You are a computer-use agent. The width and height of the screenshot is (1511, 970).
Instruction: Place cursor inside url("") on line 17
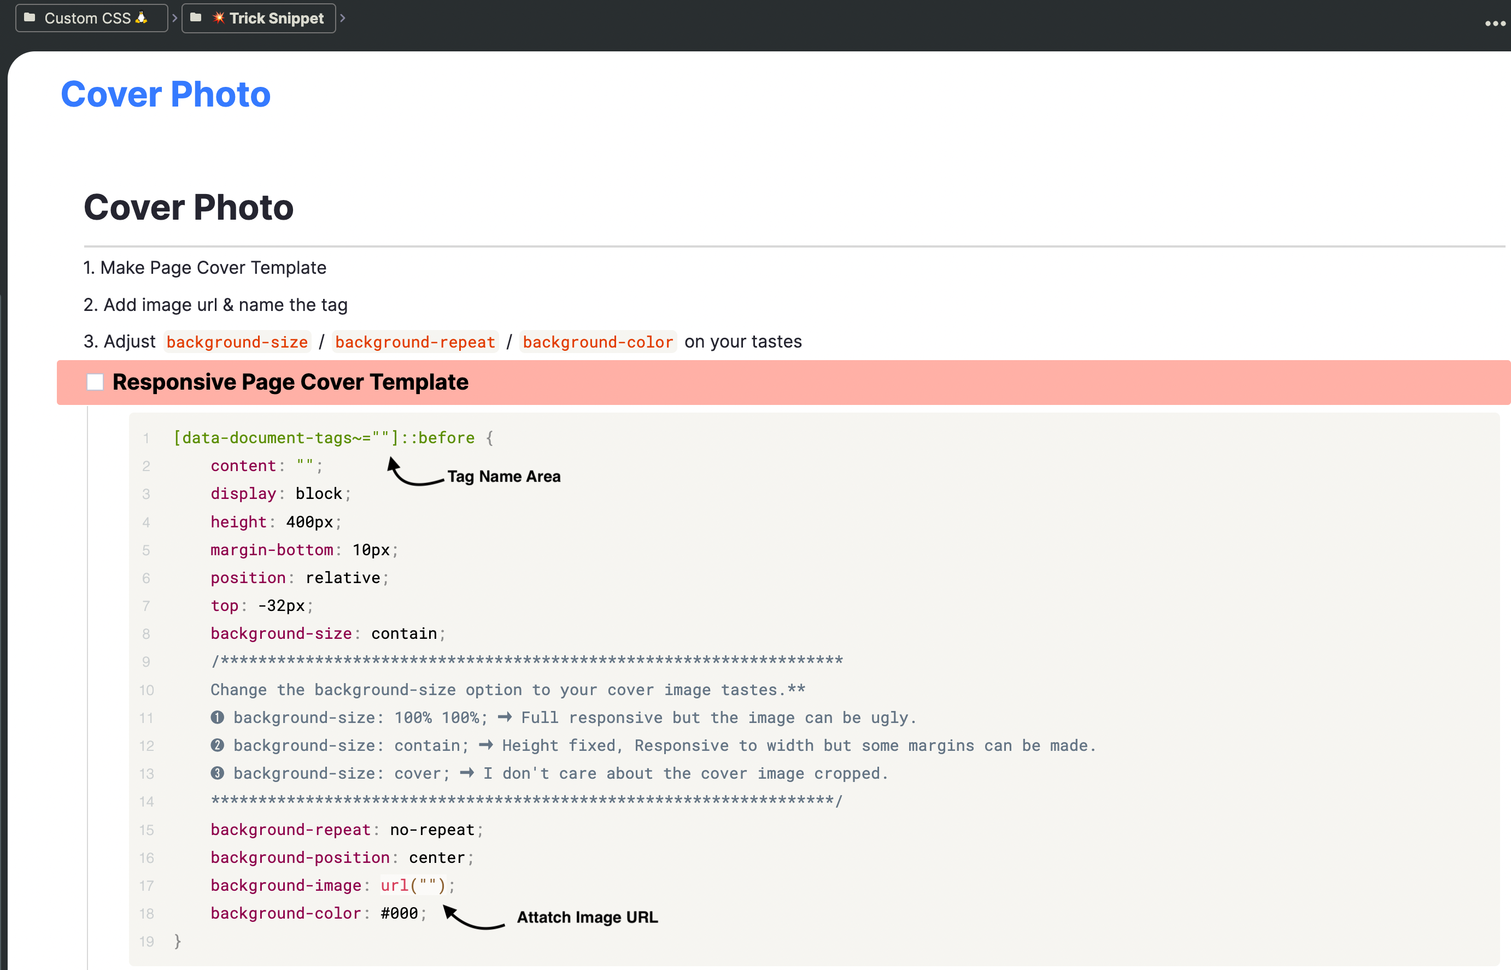tap(428, 886)
